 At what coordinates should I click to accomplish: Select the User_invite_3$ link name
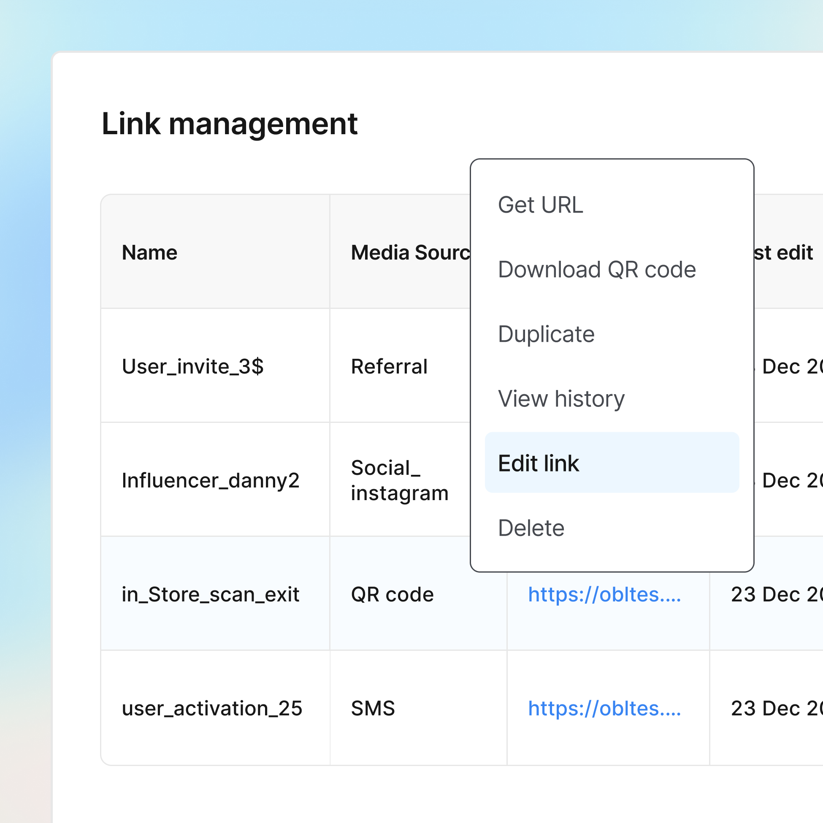click(x=192, y=366)
